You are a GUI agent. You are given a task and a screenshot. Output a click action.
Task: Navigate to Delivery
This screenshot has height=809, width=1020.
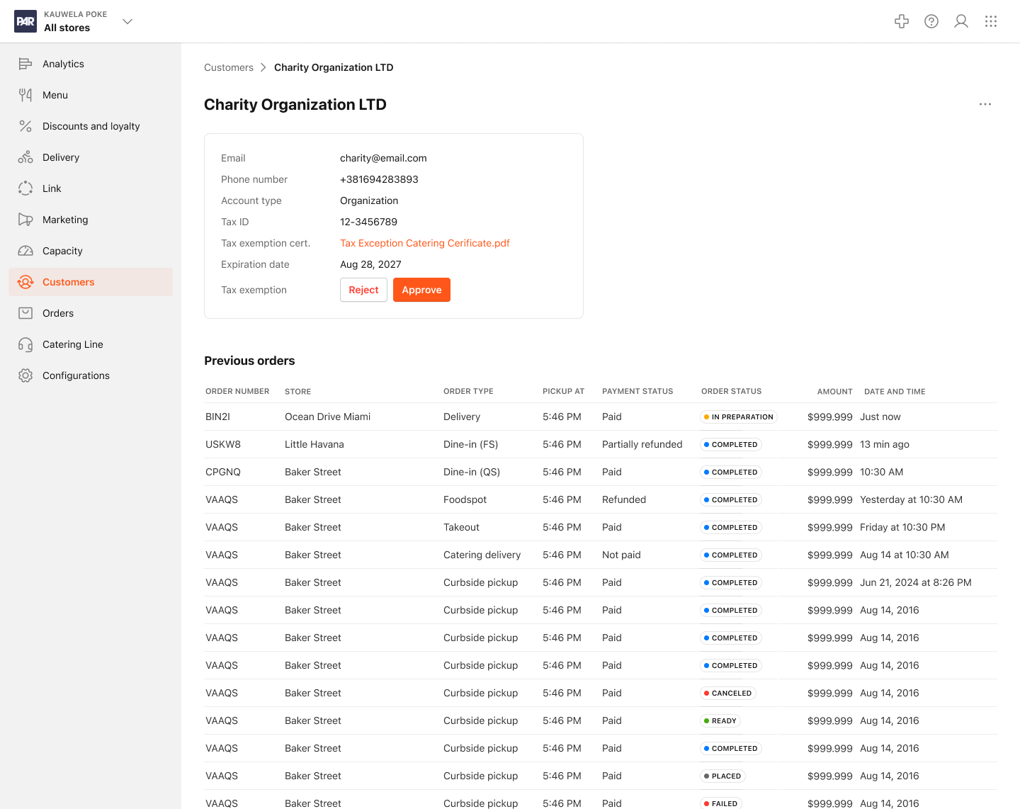(x=91, y=157)
